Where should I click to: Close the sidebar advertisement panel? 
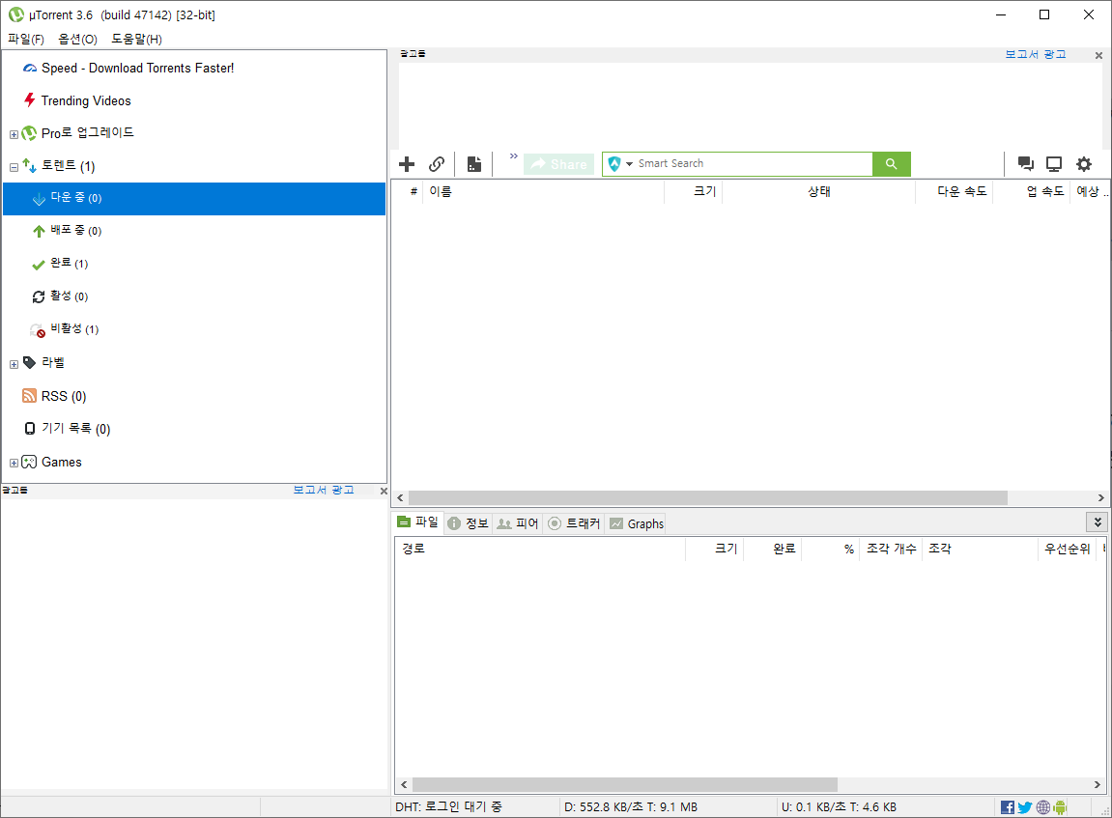coord(384,491)
